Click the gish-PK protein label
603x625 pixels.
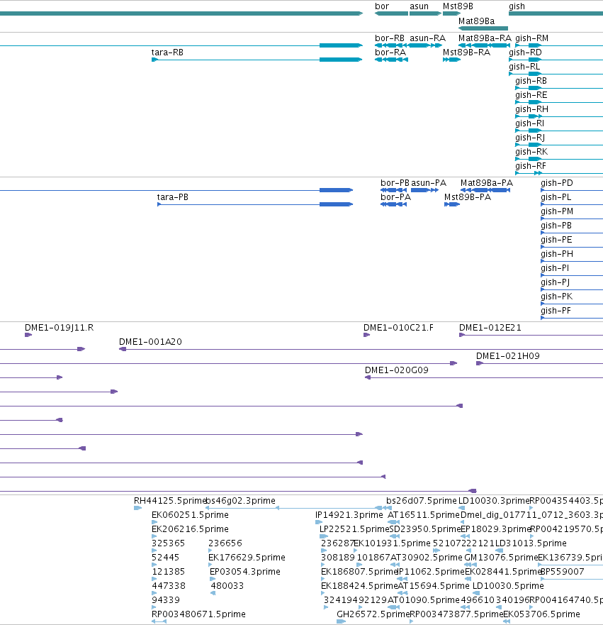[556, 297]
